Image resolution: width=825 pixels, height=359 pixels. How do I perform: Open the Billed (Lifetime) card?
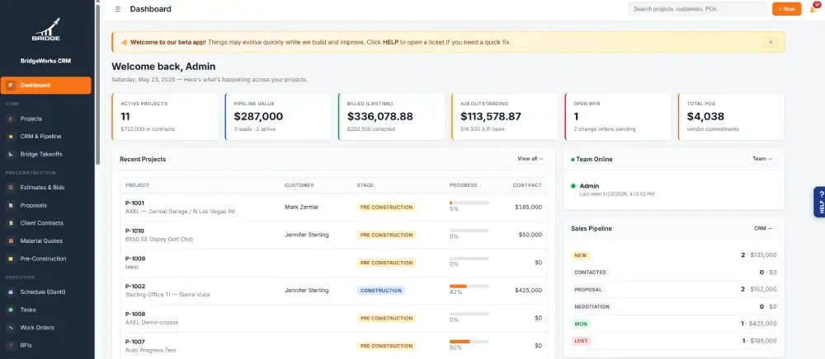coord(391,117)
